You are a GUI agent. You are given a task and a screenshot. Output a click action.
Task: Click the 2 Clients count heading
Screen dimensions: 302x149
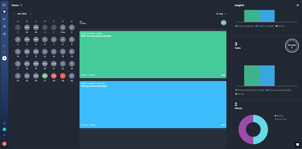tap(238, 106)
